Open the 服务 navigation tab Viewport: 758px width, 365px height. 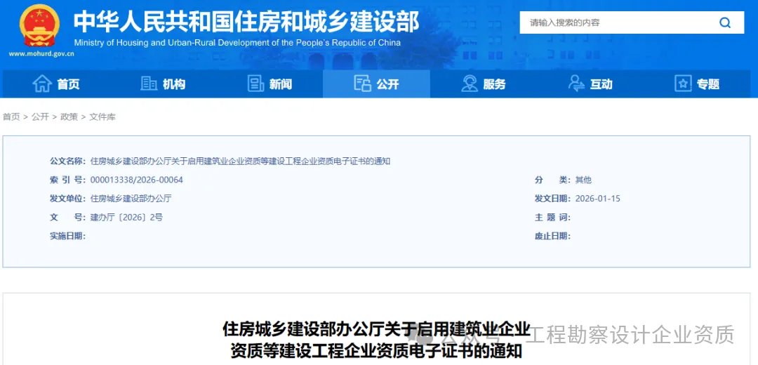pos(484,84)
